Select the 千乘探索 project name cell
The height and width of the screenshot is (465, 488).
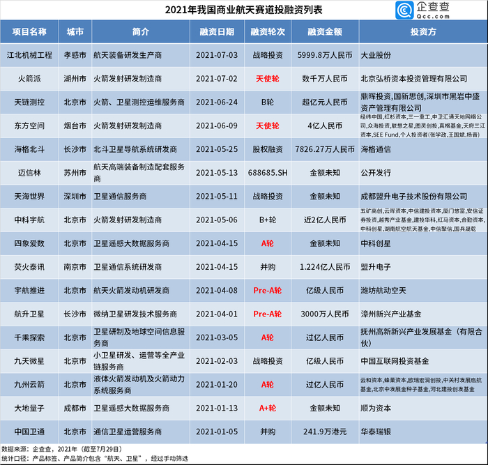click(29, 337)
